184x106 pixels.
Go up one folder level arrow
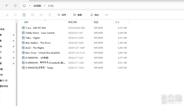[x=7, y=6]
